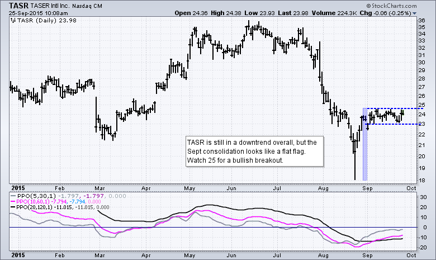Click the 25 price axis label

click(x=422, y=105)
